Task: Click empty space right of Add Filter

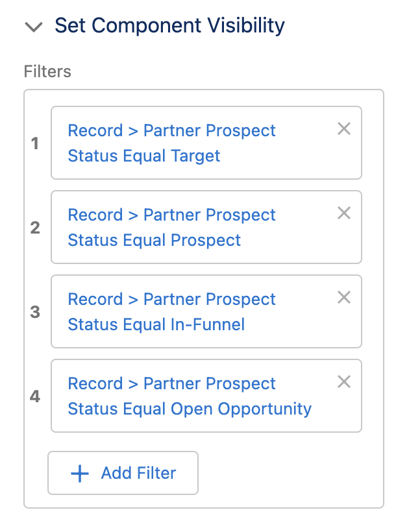Action: 286,474
